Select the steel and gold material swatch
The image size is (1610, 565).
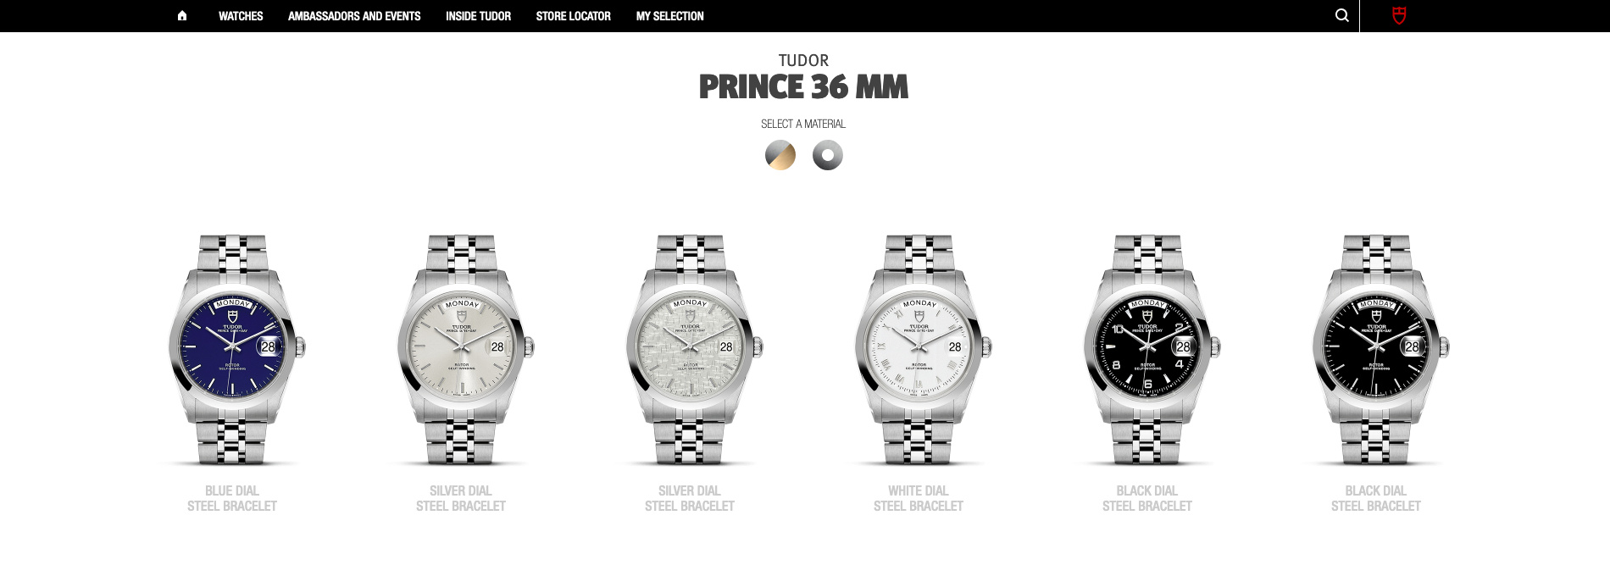point(780,155)
